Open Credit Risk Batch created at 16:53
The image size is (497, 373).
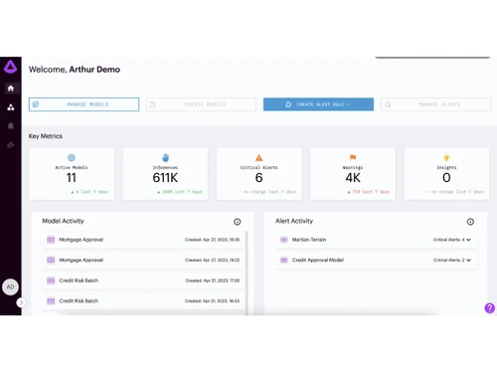(x=144, y=301)
